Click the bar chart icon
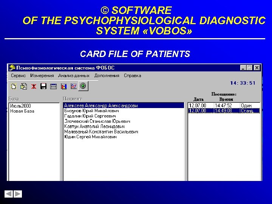The height and width of the screenshot is (204, 272). (64, 86)
